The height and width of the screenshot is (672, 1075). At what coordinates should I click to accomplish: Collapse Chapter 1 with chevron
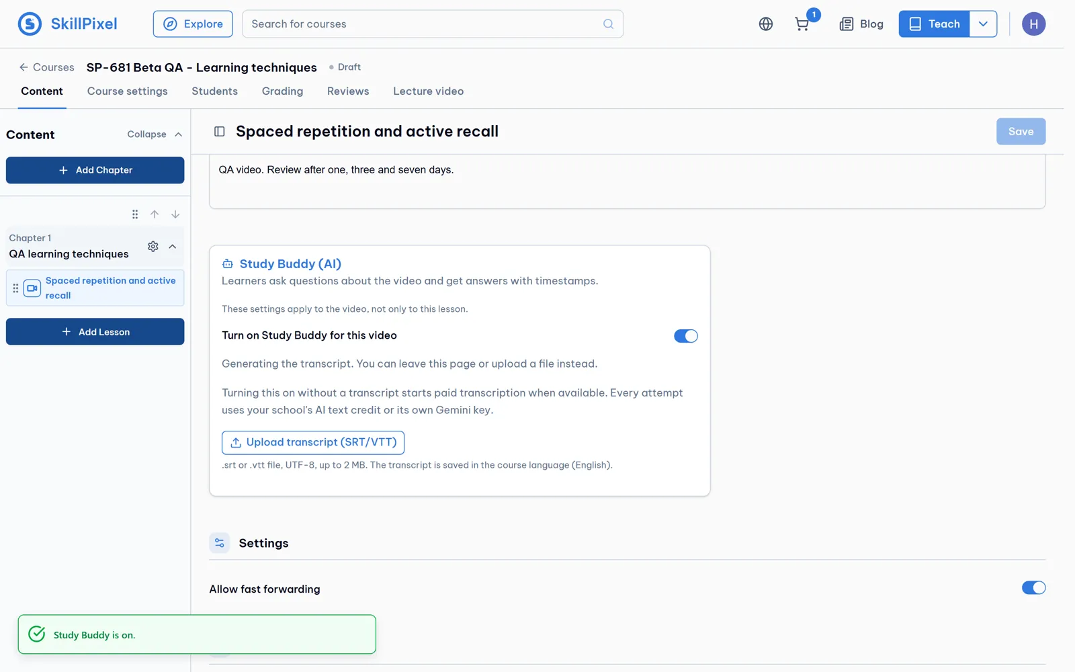173,247
